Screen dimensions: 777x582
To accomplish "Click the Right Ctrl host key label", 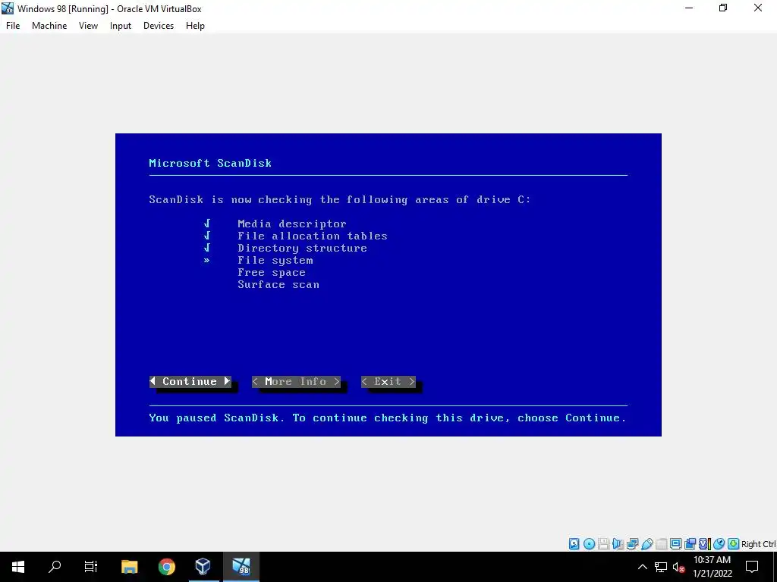I will (759, 544).
